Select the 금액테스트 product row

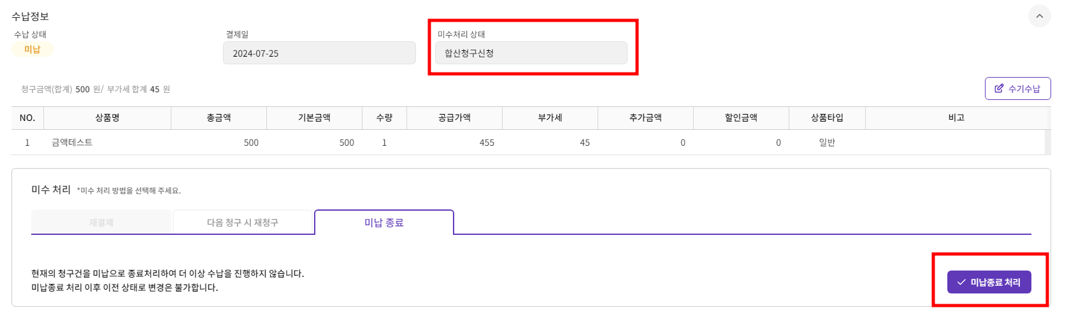tap(528, 143)
